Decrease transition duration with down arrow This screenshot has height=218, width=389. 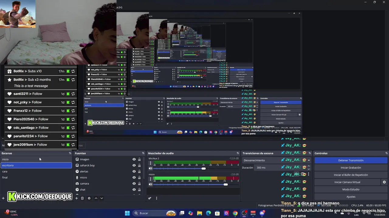point(309,169)
